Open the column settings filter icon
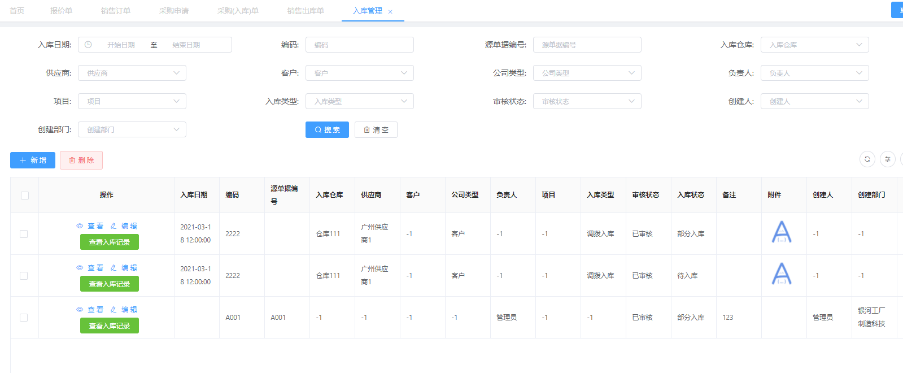The height and width of the screenshot is (373, 903). click(888, 159)
